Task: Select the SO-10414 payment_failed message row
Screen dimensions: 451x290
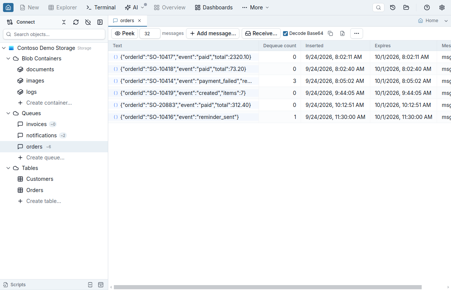Action: point(280,81)
